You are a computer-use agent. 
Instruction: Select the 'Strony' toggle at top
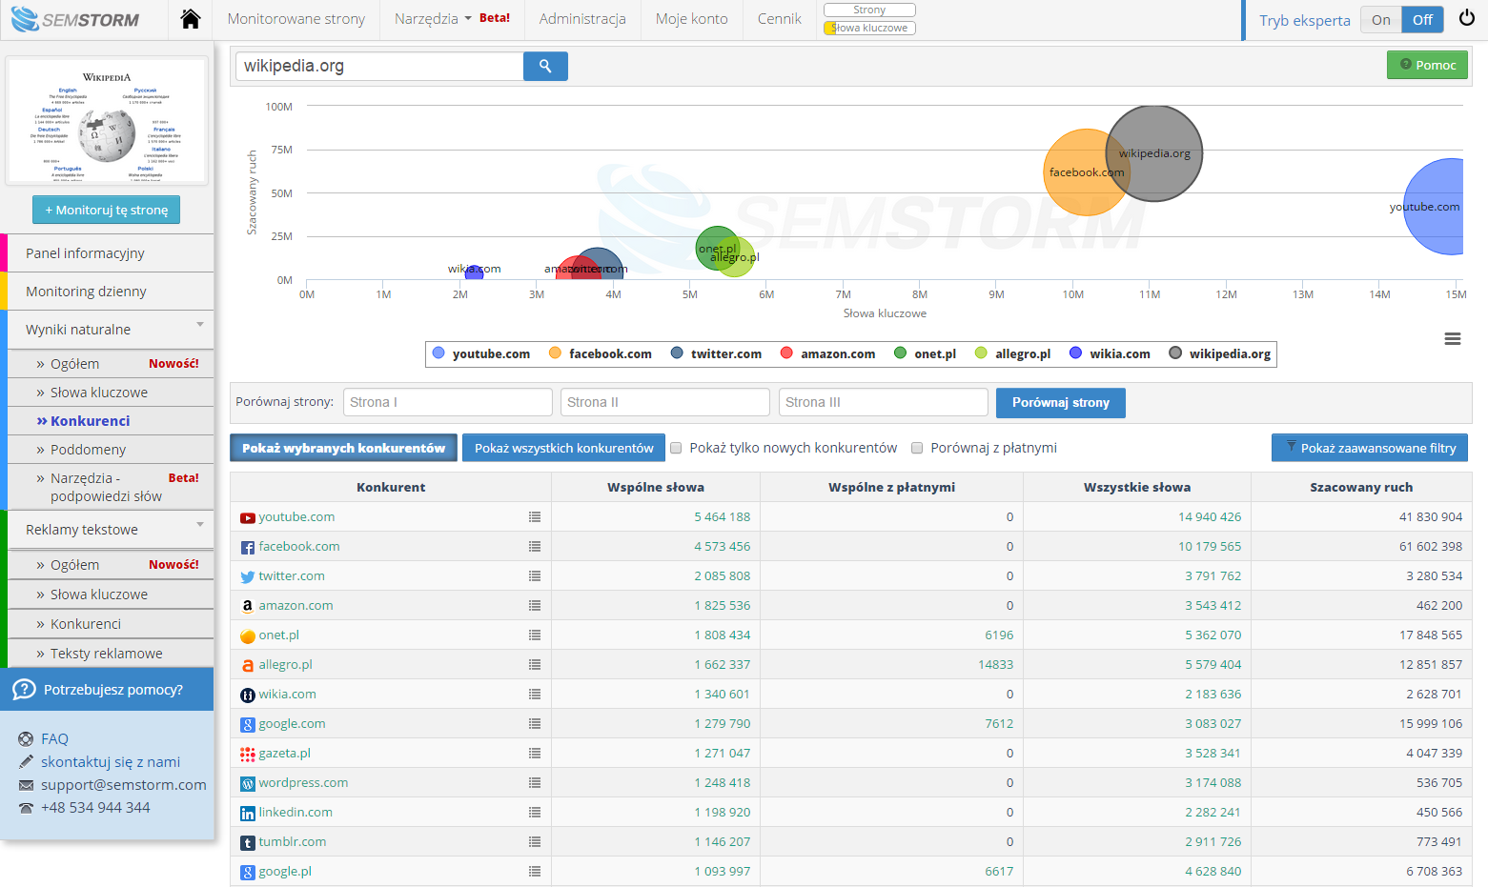tap(869, 10)
